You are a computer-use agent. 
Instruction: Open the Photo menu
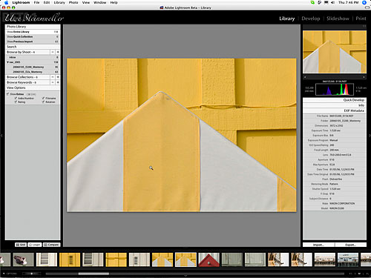[x=73, y=2]
